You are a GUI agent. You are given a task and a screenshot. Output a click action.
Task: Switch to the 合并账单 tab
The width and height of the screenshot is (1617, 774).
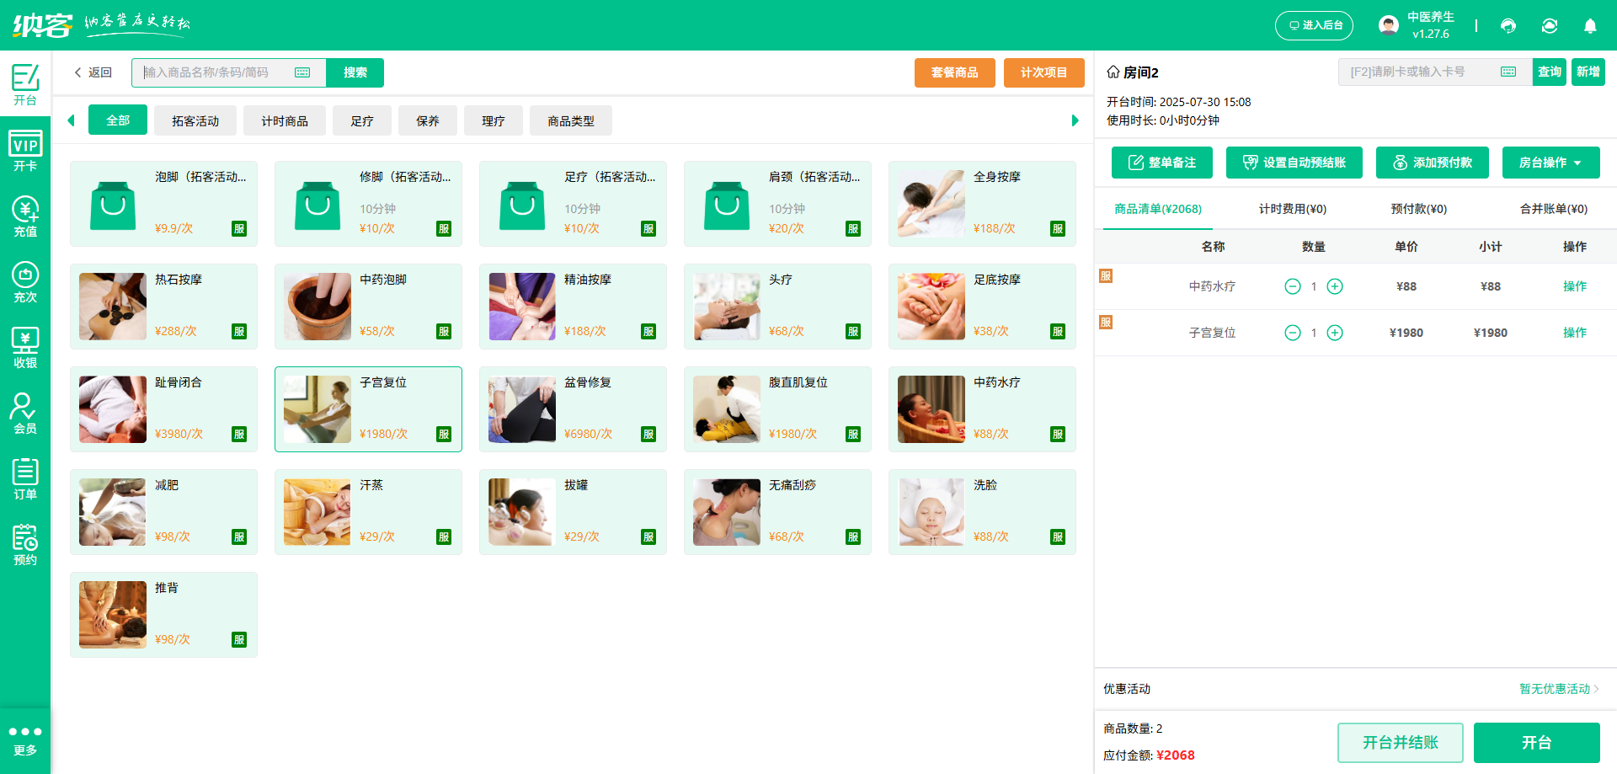coord(1552,208)
